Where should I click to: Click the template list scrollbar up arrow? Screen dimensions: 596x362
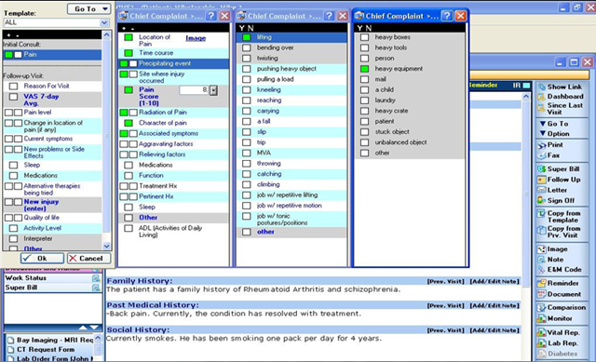pos(106,35)
